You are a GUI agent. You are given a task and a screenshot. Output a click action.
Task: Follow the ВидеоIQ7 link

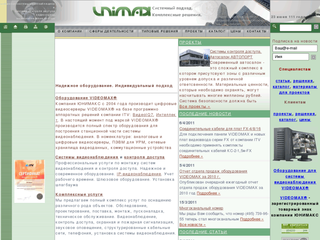pos(143,115)
